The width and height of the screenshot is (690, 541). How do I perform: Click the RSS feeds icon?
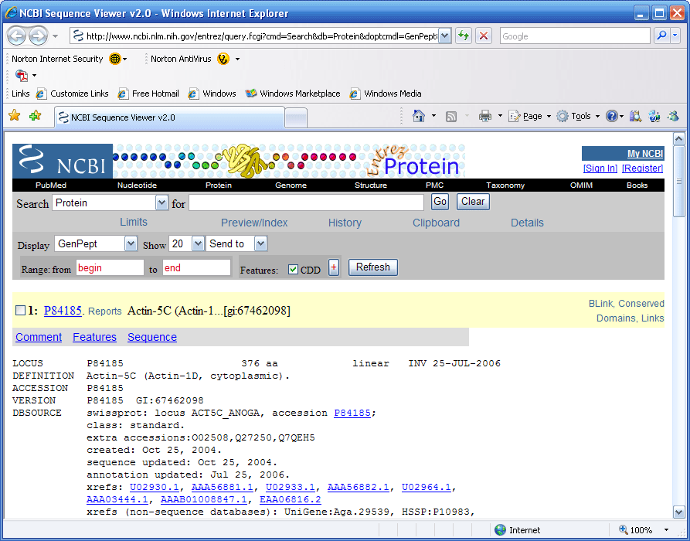coord(451,116)
